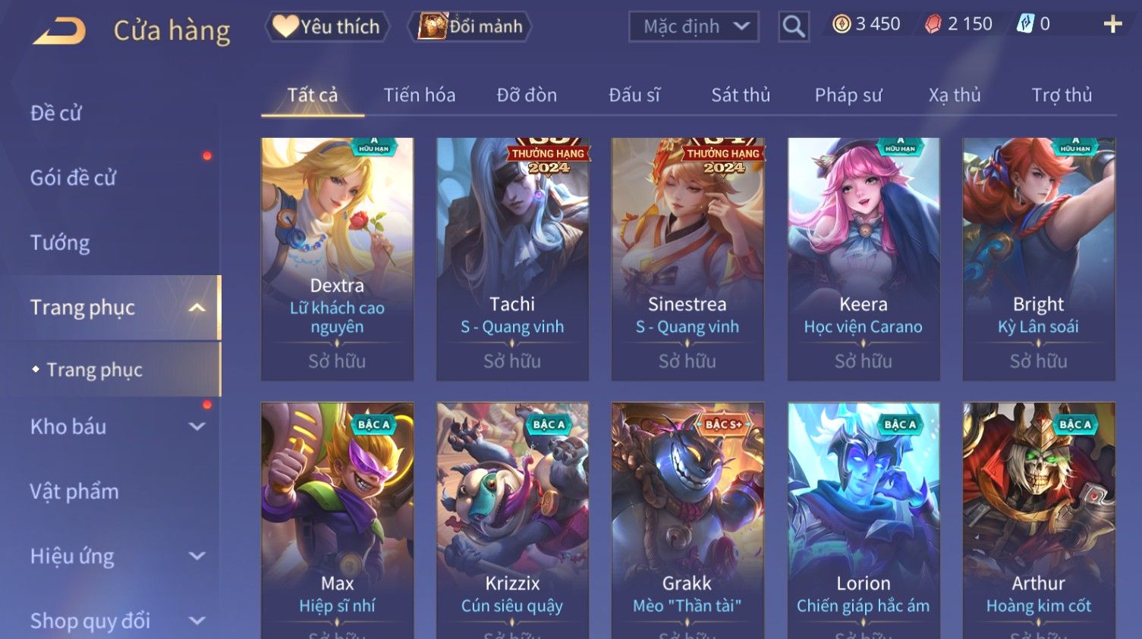Go back using the golden return arrow
Image resolution: width=1142 pixels, height=639 pixels.
click(59, 31)
